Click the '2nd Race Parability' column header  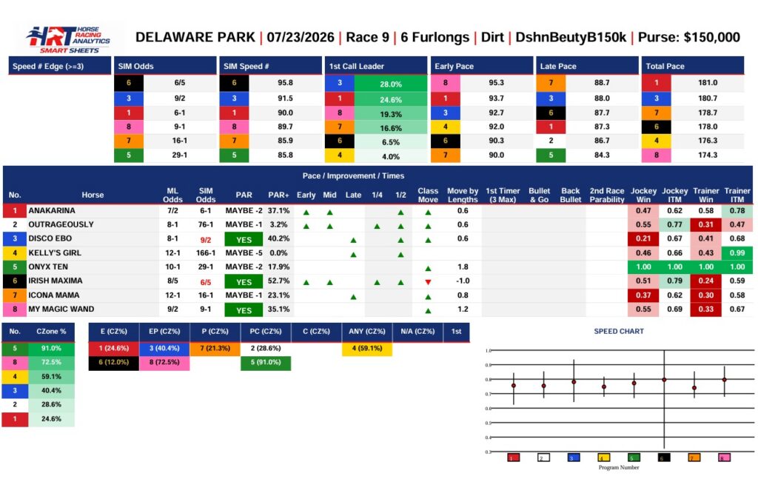tap(607, 195)
